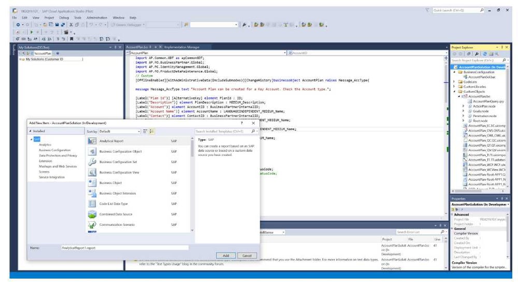
Task: Click the magnifier in Search Installed Templates
Action: (253, 131)
